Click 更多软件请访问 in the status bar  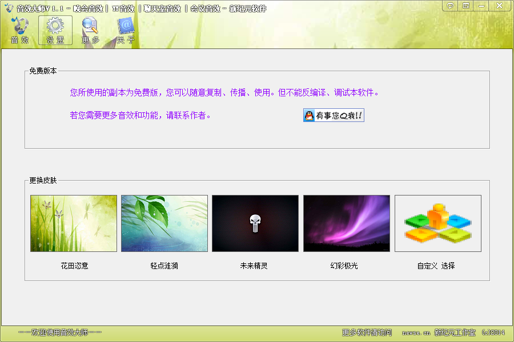coord(367,332)
